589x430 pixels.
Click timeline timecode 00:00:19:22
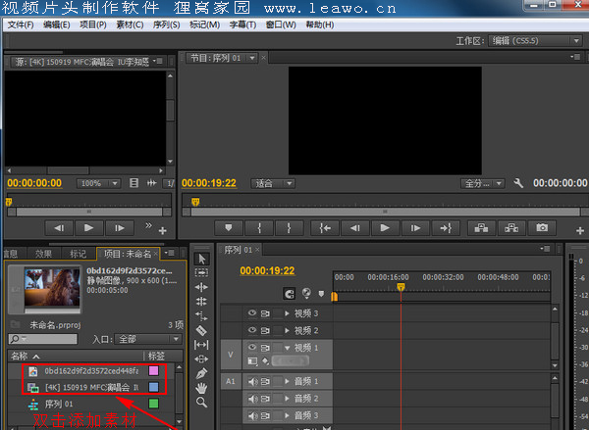pos(267,270)
